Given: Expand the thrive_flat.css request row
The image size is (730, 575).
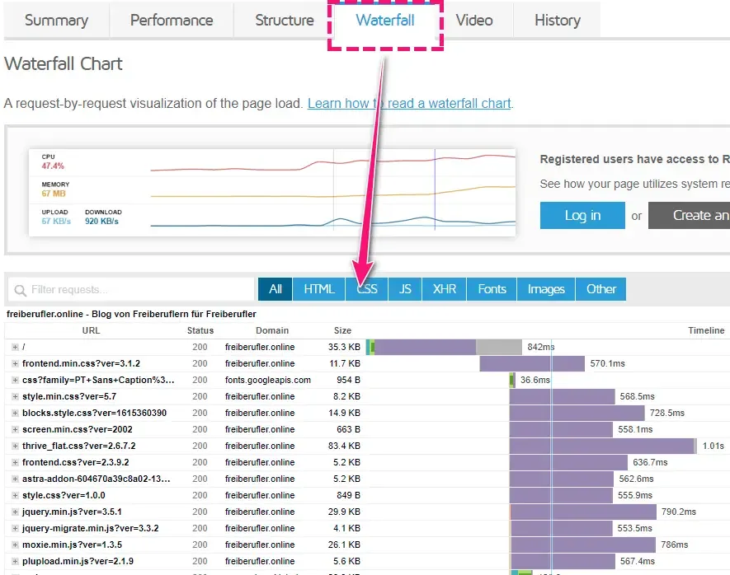Looking at the screenshot, I should pos(15,446).
